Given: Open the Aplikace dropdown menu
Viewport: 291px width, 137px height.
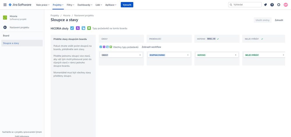Looking at the screenshot, I should pyautogui.click(x=111, y=5).
